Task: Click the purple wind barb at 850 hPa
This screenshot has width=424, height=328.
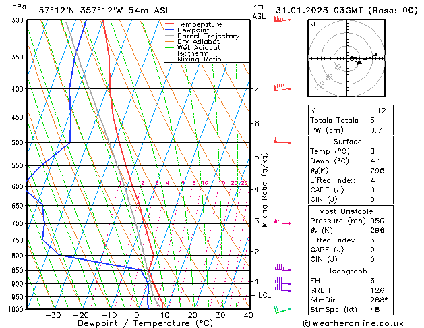Action: [282, 268]
